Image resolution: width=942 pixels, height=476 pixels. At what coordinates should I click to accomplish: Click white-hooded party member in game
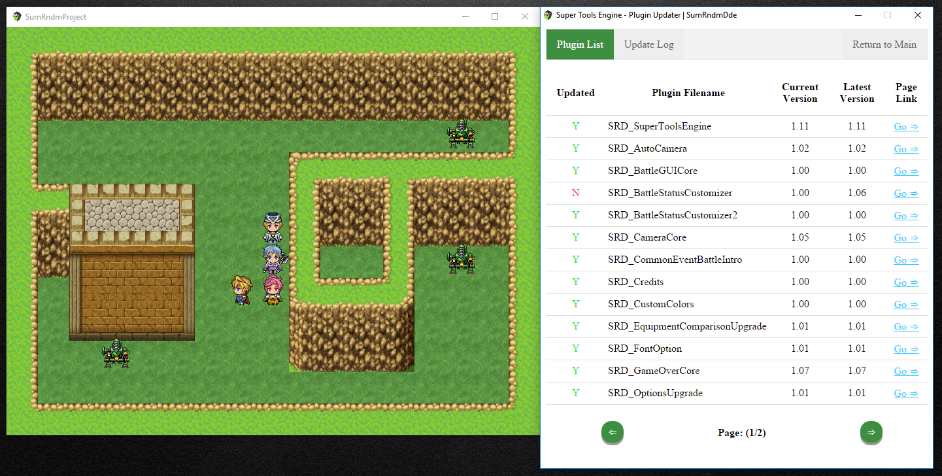point(272,228)
